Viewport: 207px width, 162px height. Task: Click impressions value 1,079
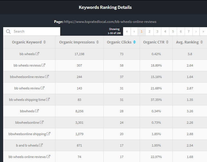coord(79,134)
